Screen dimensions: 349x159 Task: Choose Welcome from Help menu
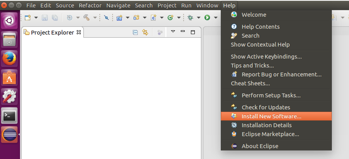[x=276, y=15]
